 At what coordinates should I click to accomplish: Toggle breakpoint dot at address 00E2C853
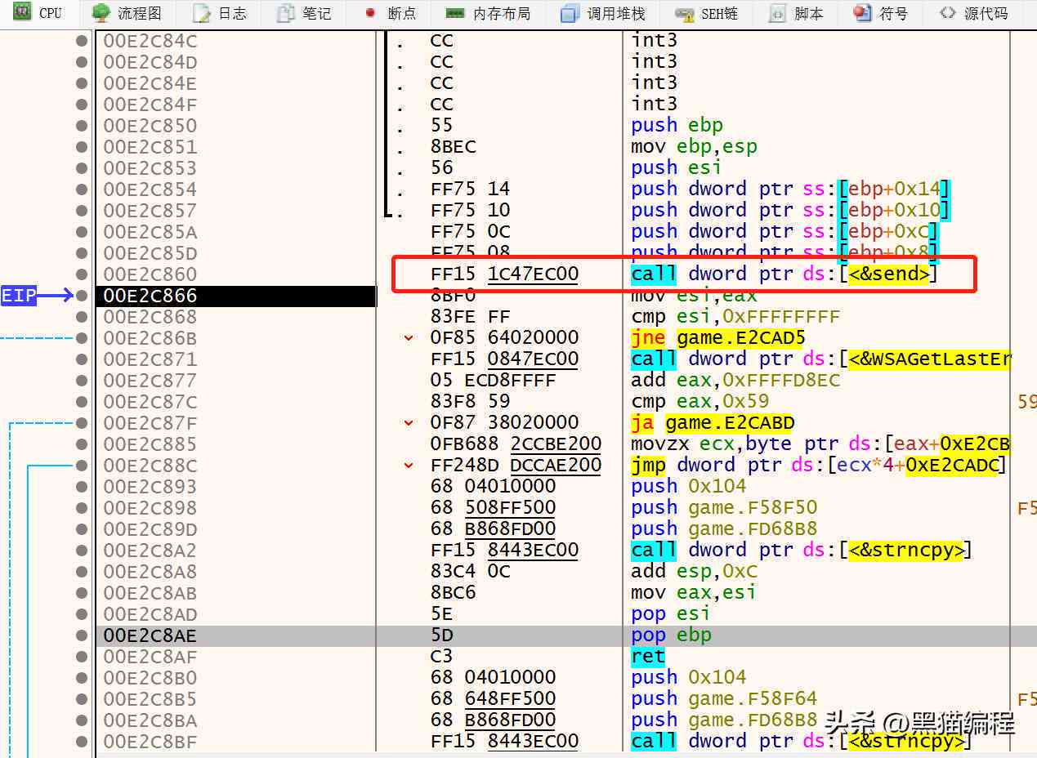pyautogui.click(x=82, y=168)
